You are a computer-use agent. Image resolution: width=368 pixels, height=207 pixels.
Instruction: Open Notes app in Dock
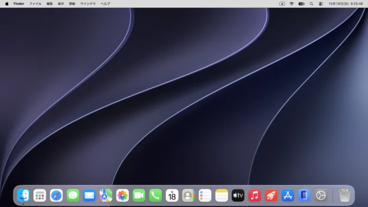[x=222, y=195]
